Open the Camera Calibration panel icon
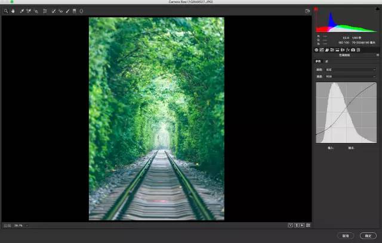 (x=354, y=50)
